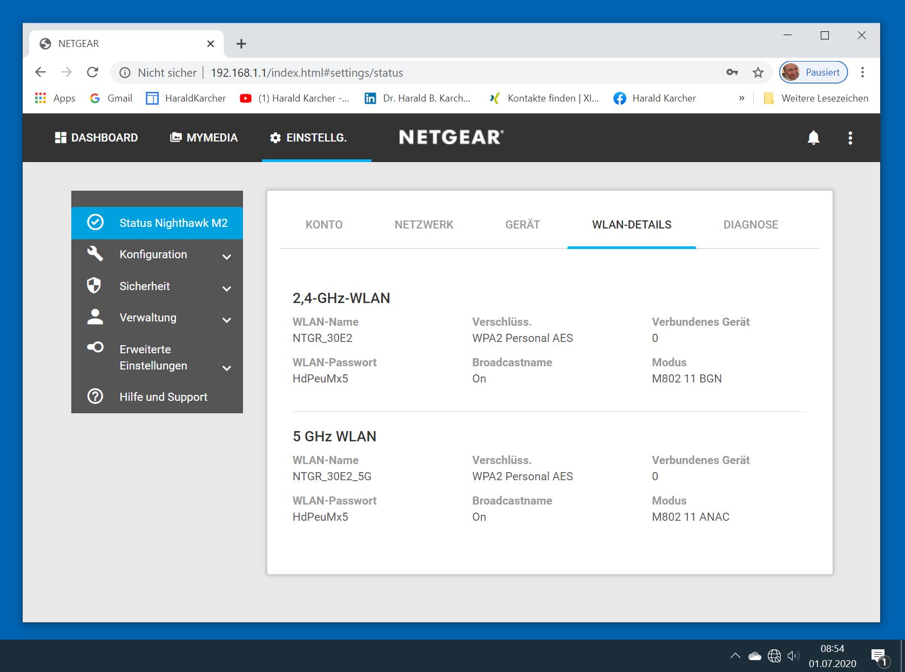905x672 pixels.
Task: Expand the Verwaltung section chevron
Action: click(x=227, y=320)
